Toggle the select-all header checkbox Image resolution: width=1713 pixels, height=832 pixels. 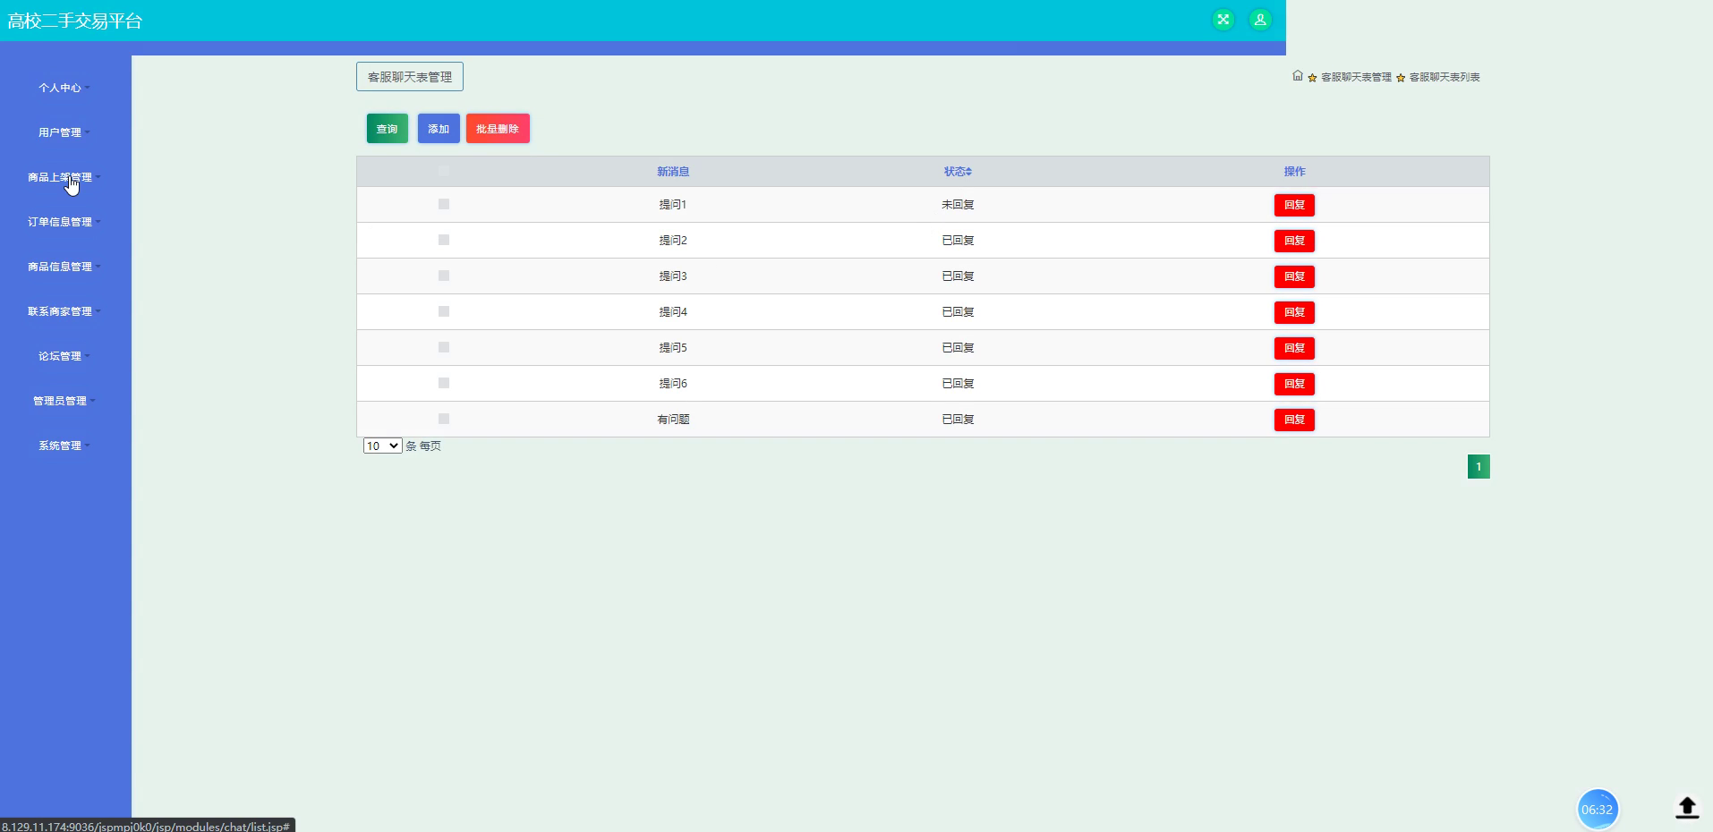click(444, 171)
